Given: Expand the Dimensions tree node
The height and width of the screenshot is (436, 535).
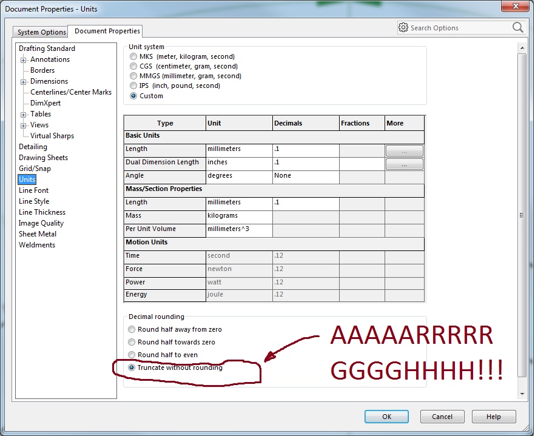Looking at the screenshot, I should tap(23, 82).
